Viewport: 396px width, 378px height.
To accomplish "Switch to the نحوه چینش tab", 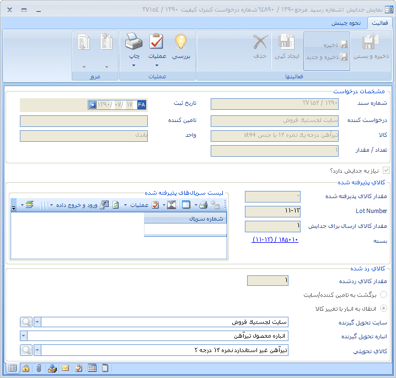I will tap(346, 23).
